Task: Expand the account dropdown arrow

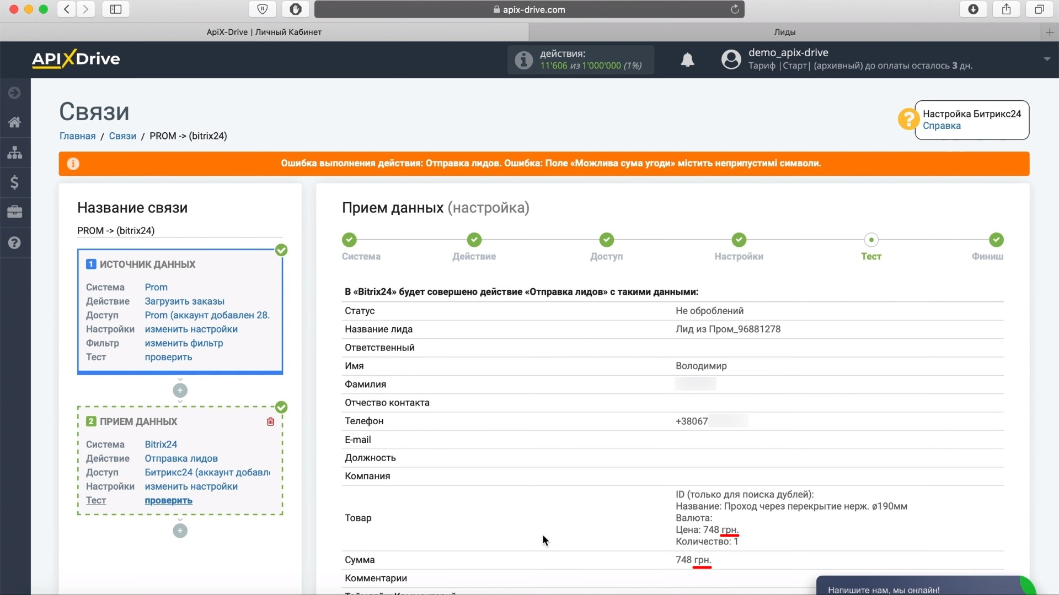Action: click(1047, 59)
